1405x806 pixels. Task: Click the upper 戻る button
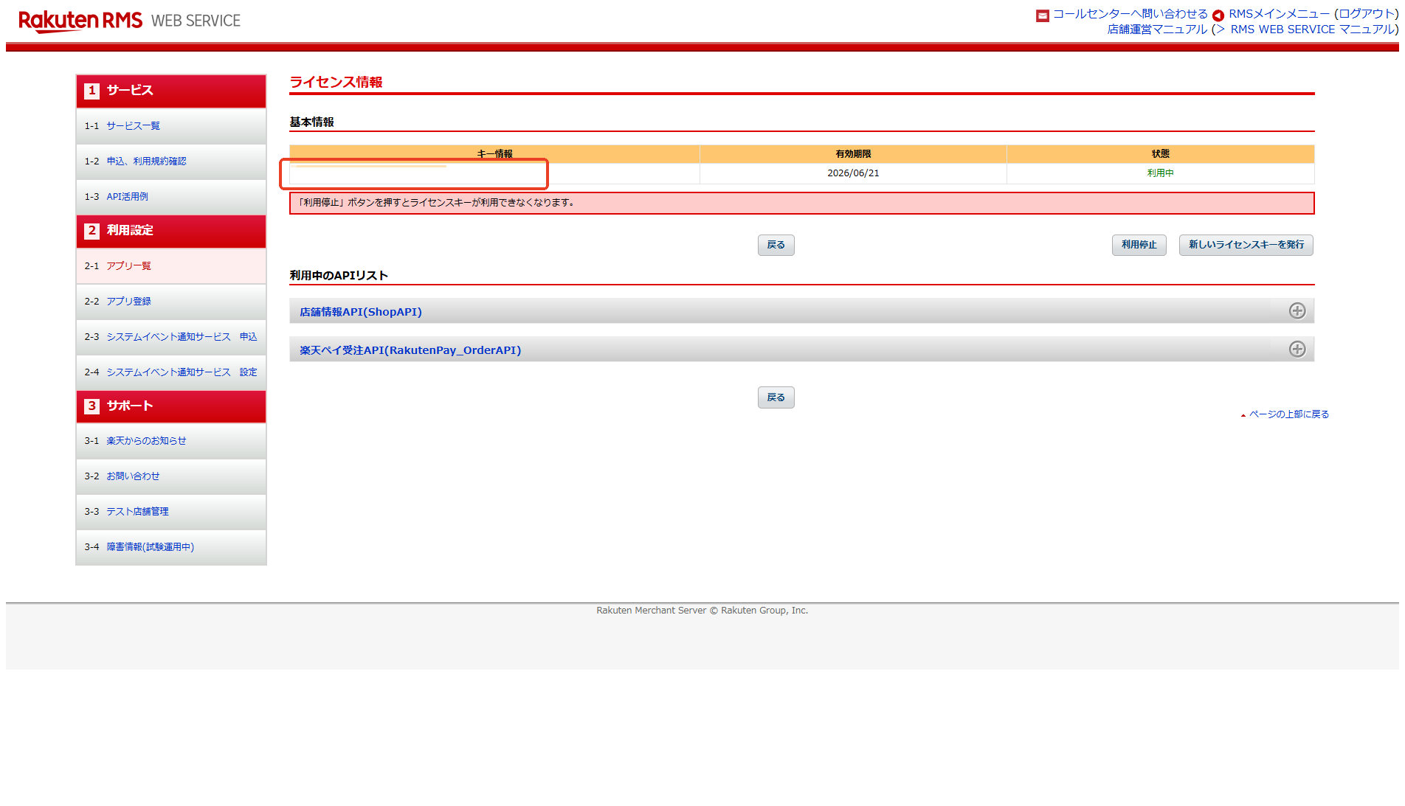[776, 245]
